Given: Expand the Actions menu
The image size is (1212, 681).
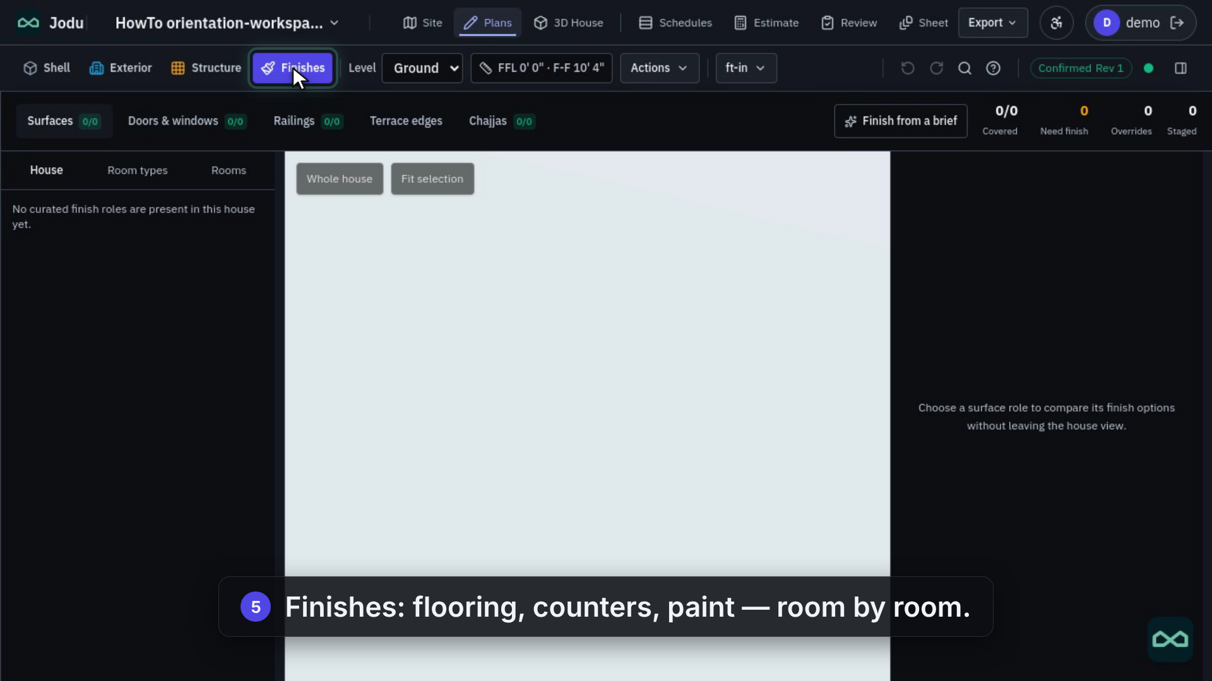Looking at the screenshot, I should [x=660, y=68].
